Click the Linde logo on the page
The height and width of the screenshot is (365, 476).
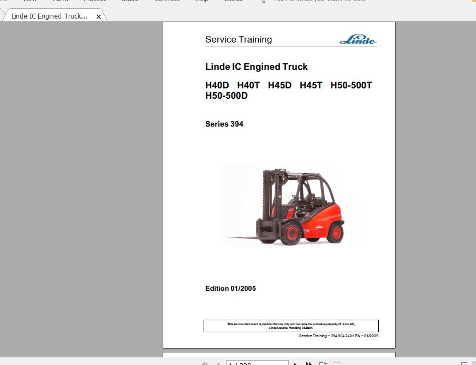pyautogui.click(x=358, y=39)
